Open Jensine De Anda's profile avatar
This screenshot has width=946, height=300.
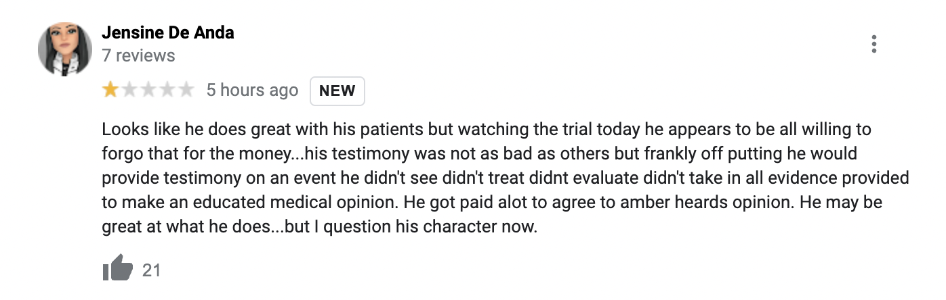coord(64,49)
